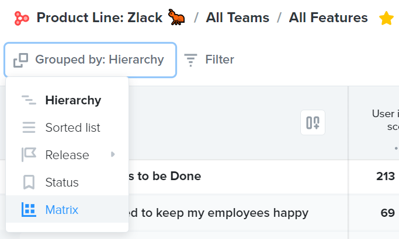399x239 pixels.
Task: Expand the Release submenu arrow
Action: (113, 154)
